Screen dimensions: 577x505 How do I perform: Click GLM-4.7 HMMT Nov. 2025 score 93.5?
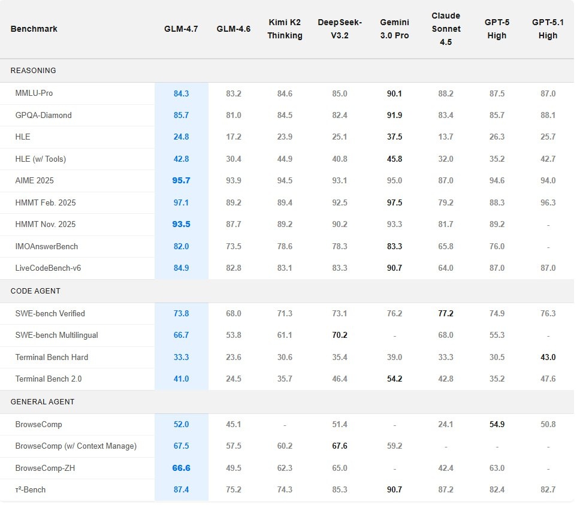[x=181, y=224]
